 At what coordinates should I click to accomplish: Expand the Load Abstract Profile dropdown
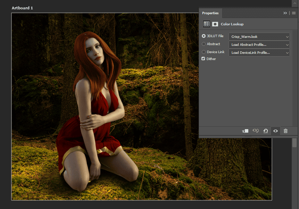[x=259, y=44]
